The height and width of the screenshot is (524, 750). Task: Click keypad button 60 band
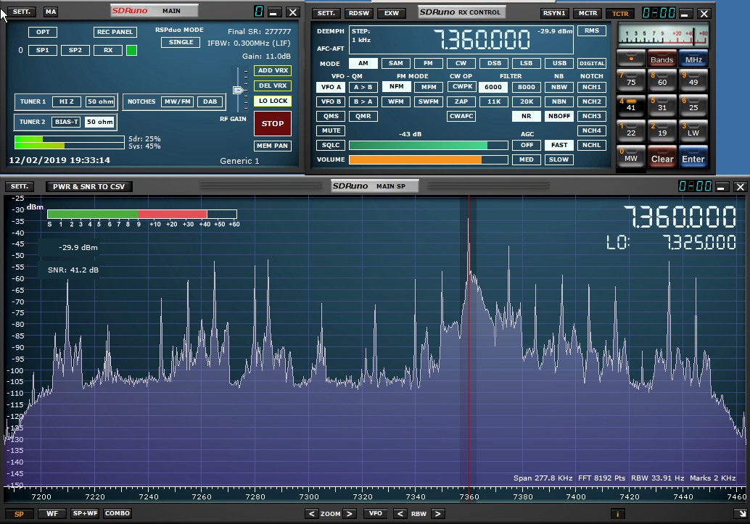[662, 80]
